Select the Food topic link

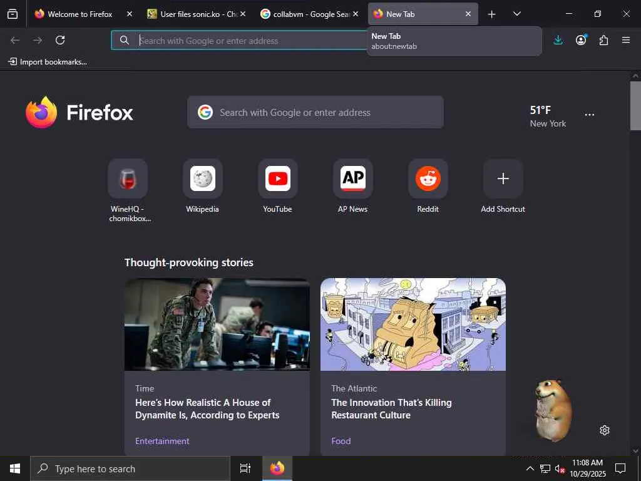341,441
